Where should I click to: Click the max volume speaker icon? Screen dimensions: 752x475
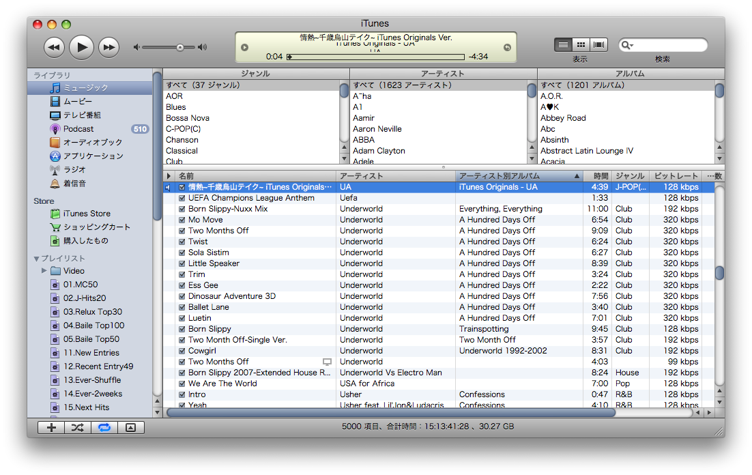click(x=203, y=47)
